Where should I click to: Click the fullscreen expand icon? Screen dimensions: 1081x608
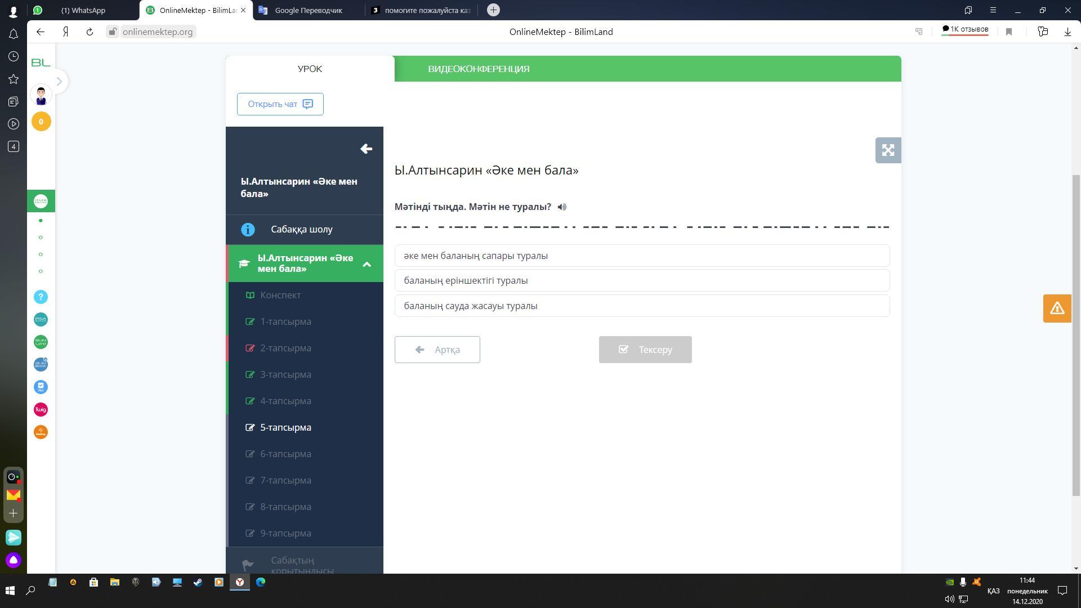pyautogui.click(x=888, y=150)
